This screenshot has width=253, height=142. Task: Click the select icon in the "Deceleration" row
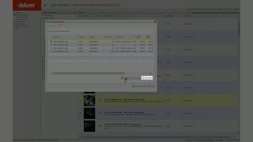[100, 101]
